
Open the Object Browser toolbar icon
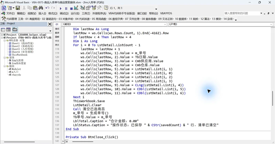click(x=94, y=8)
